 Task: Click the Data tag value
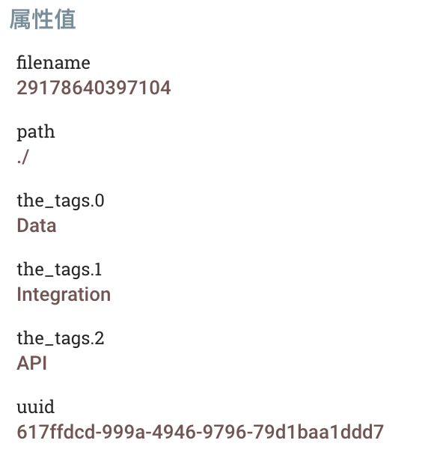[37, 225]
